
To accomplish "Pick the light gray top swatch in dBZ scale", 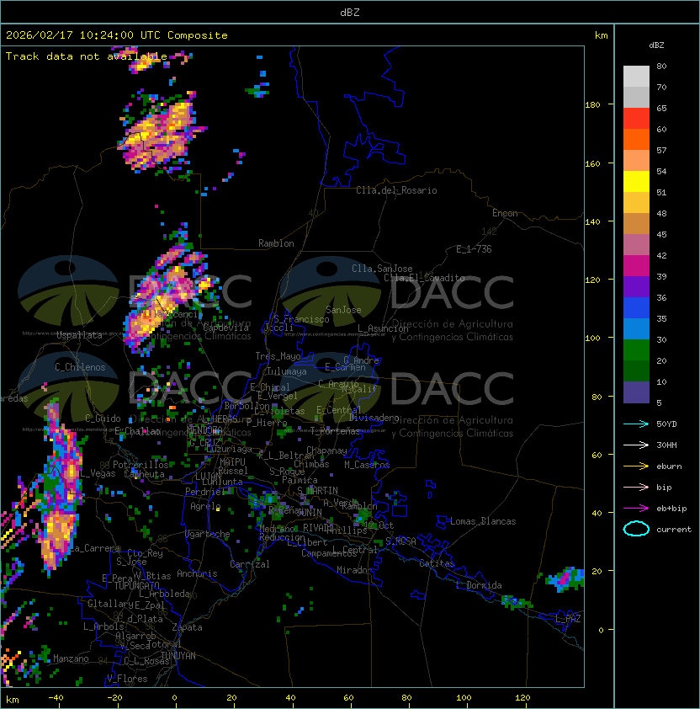I will coord(636,76).
